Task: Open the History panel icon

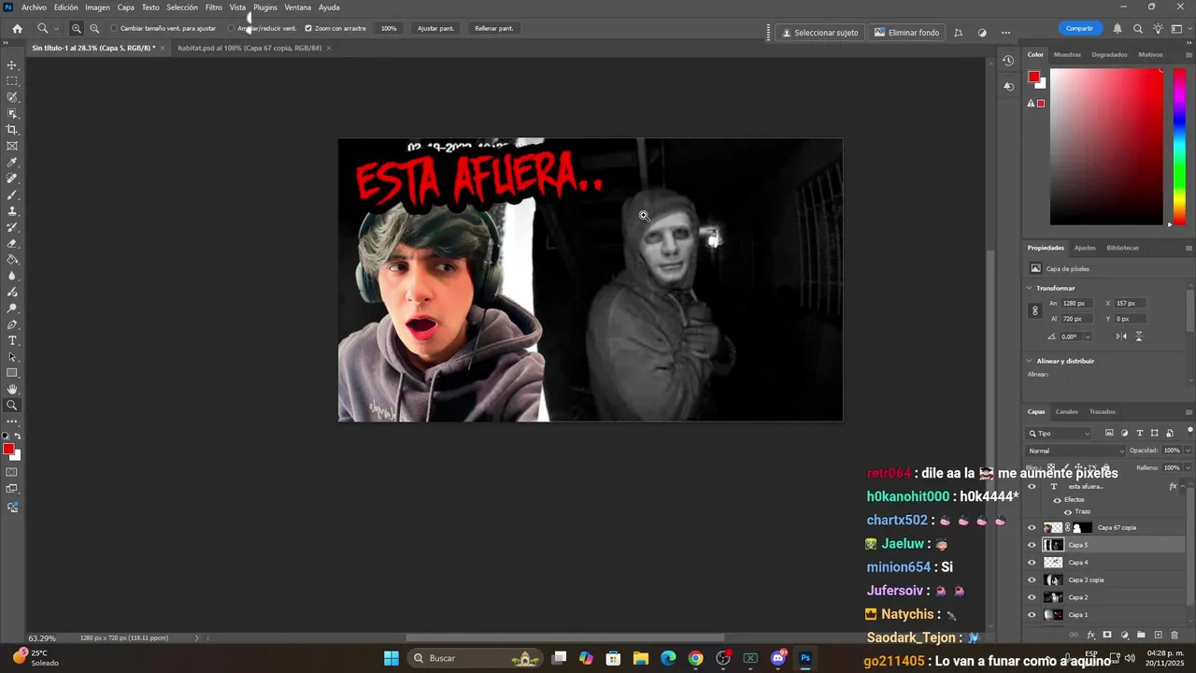Action: point(1008,61)
